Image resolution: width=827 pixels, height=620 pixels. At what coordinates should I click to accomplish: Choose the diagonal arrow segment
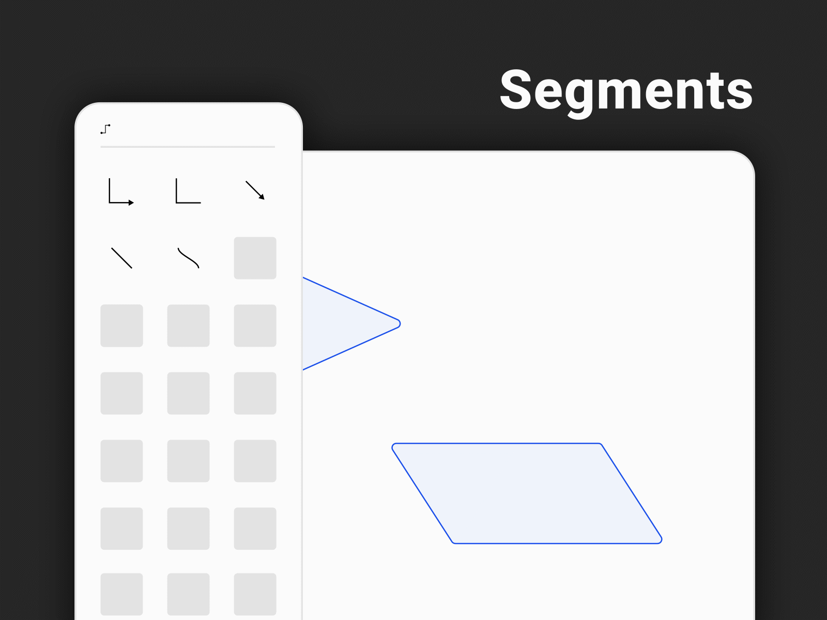click(x=255, y=190)
